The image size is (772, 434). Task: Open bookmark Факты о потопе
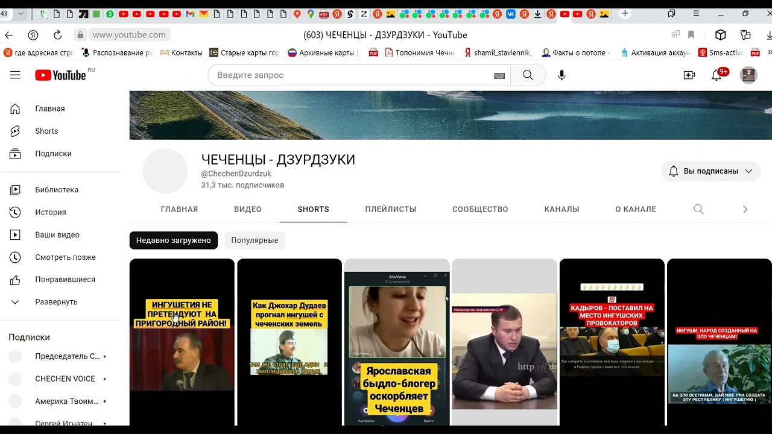[576, 52]
